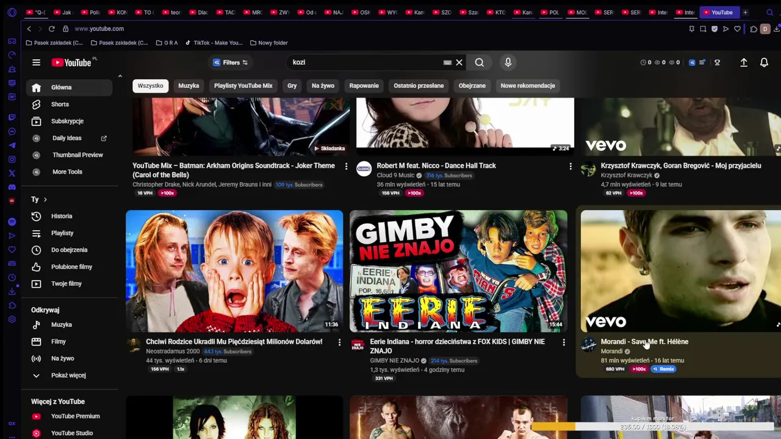Clear the search box text
The image size is (781, 439).
coord(459,62)
